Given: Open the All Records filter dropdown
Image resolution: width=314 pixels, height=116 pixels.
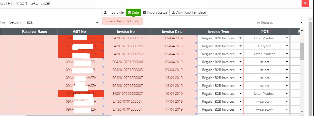Looking at the screenshot, I should coord(279,23).
